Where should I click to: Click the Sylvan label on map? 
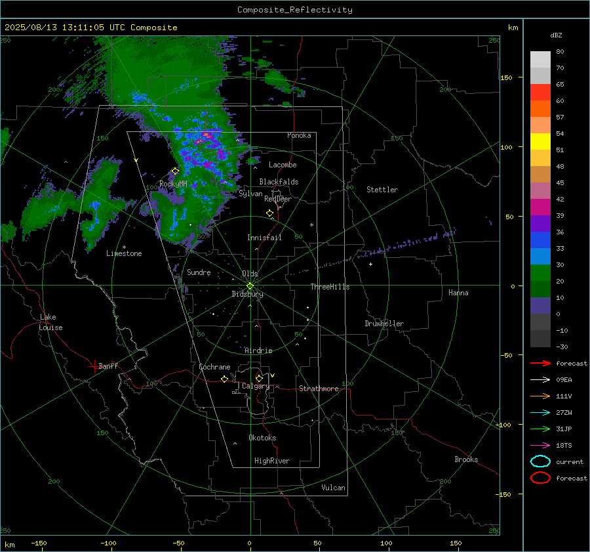[250, 194]
